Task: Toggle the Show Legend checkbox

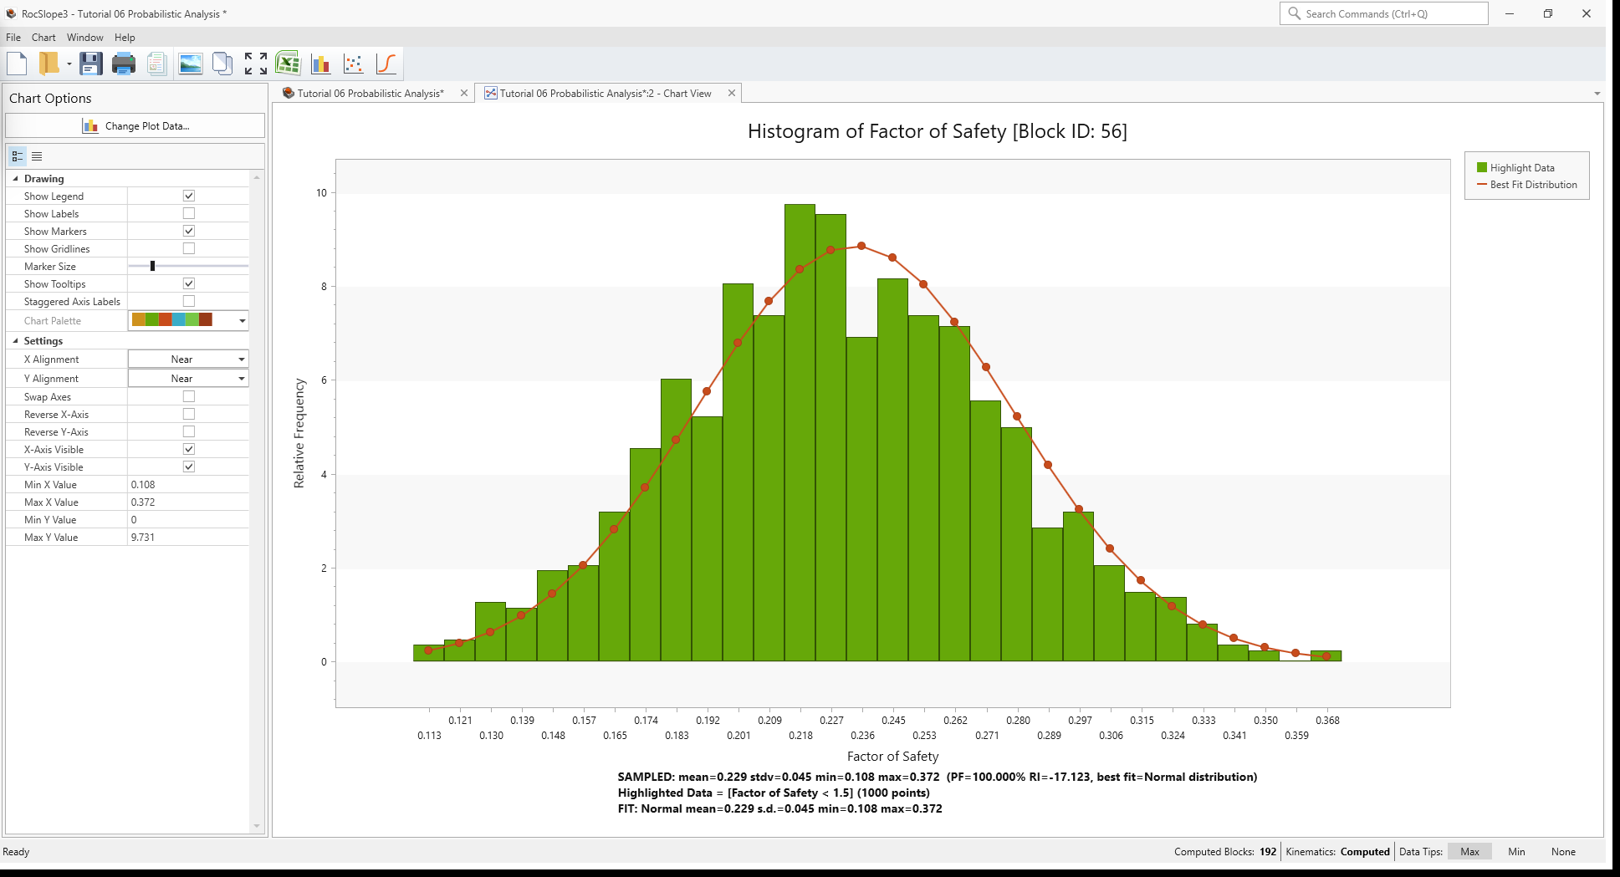Action: click(189, 196)
